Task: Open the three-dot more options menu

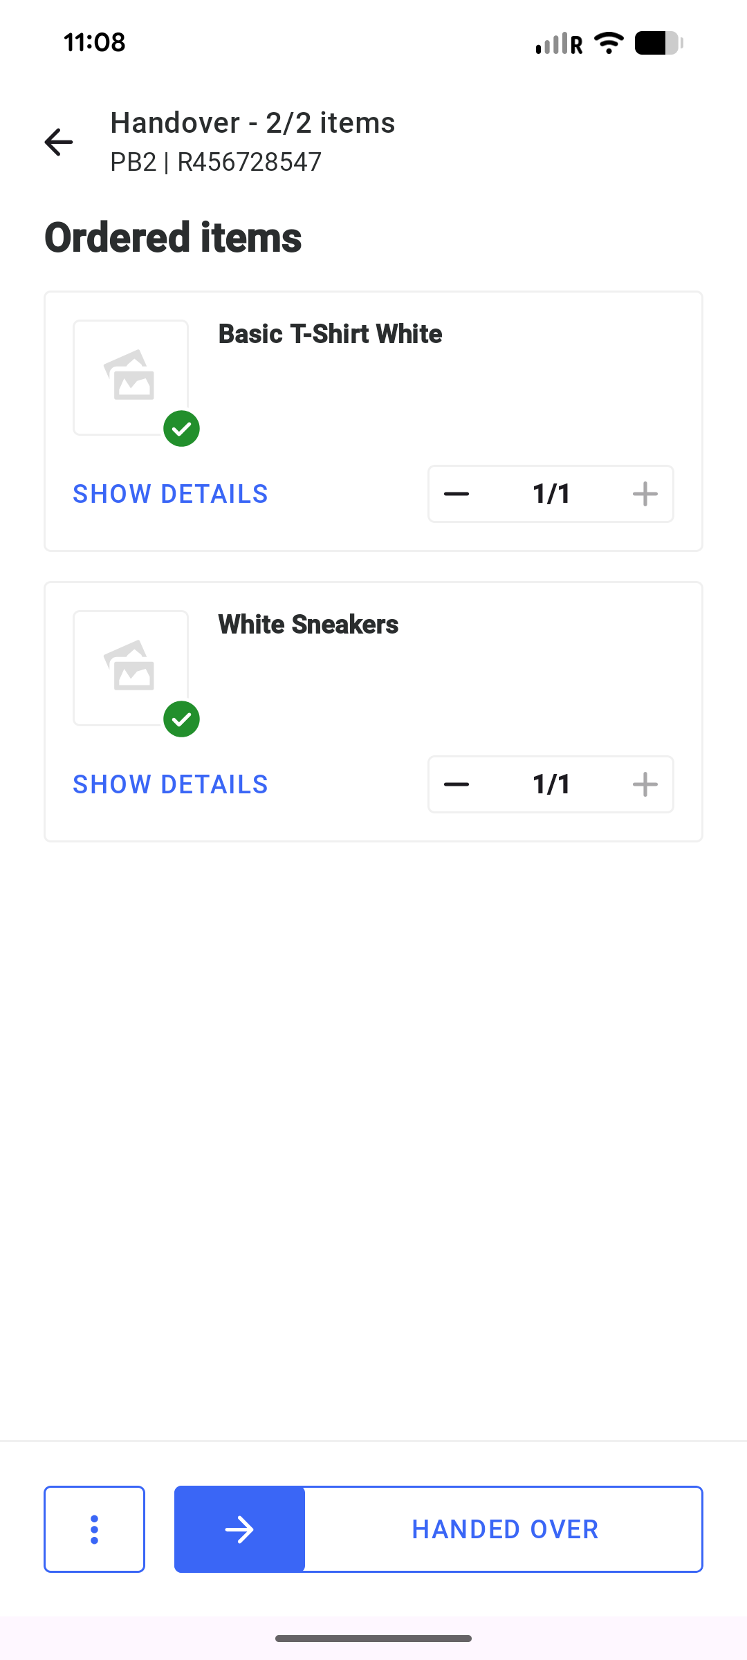Action: click(x=95, y=1529)
